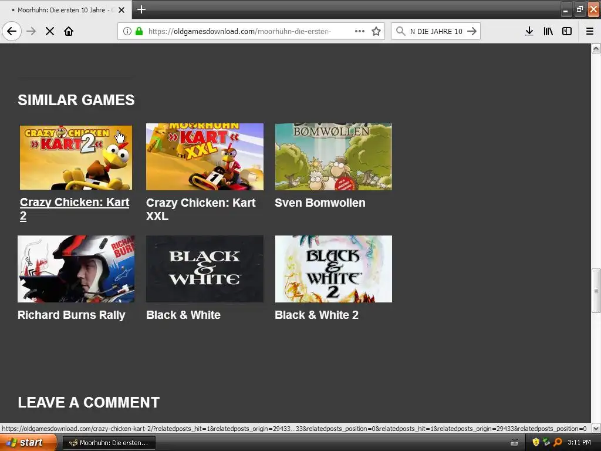Submit search with the arrow button
The height and width of the screenshot is (451, 601).
coord(472,31)
